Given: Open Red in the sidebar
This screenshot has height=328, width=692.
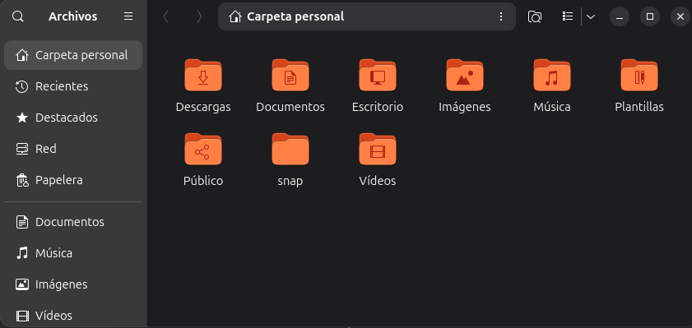Looking at the screenshot, I should [73, 149].
